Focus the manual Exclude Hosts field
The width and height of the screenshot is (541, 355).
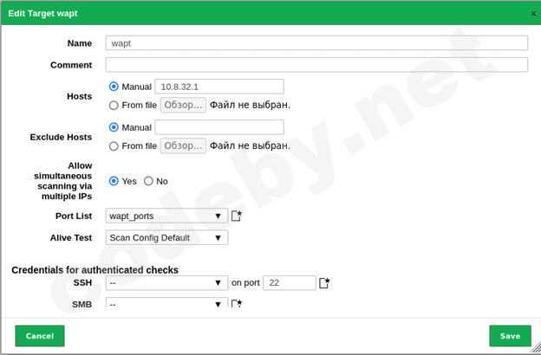tap(219, 127)
